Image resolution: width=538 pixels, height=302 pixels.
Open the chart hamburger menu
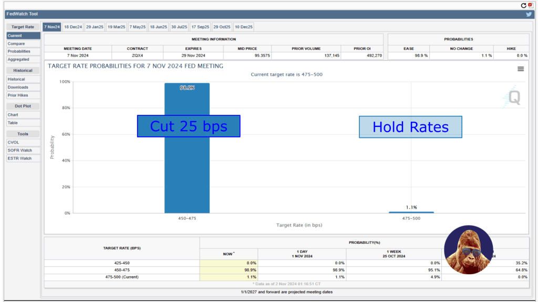[520, 69]
